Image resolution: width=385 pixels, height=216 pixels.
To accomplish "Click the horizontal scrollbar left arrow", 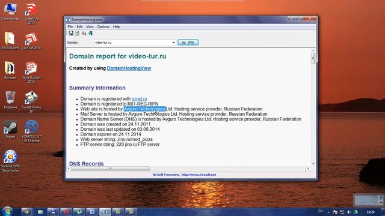I will coord(69,169).
